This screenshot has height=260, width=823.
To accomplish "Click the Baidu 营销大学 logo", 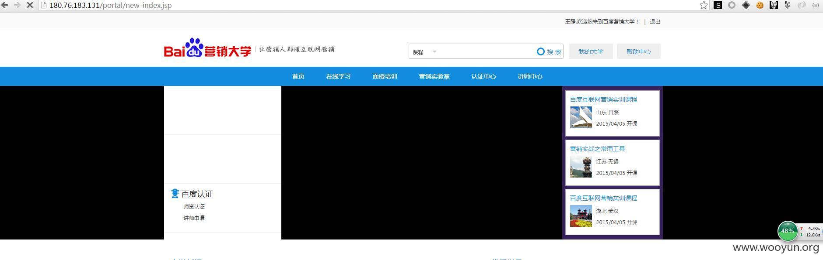I will click(x=207, y=48).
